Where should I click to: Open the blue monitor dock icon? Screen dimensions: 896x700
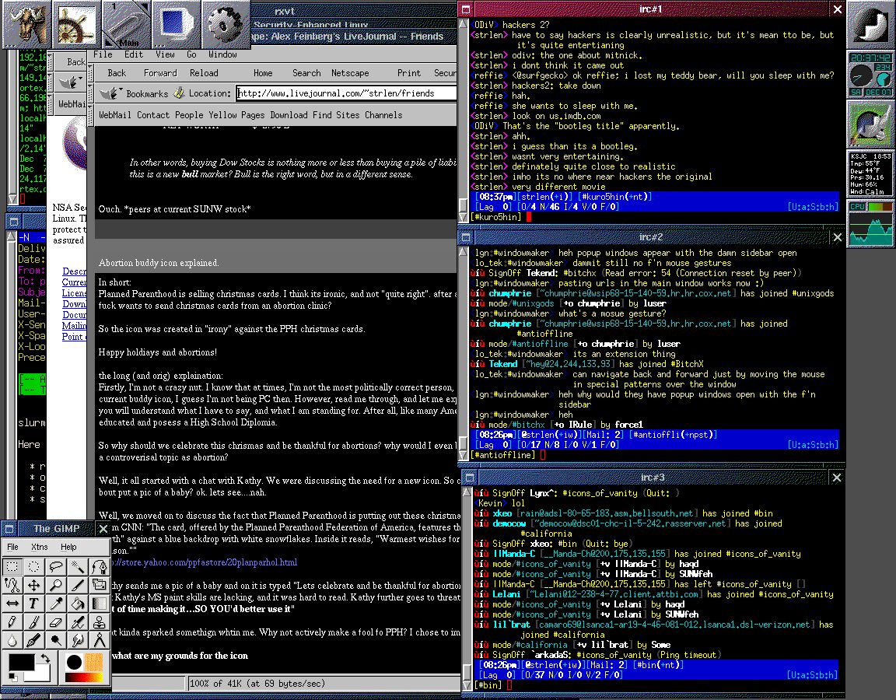click(x=176, y=25)
